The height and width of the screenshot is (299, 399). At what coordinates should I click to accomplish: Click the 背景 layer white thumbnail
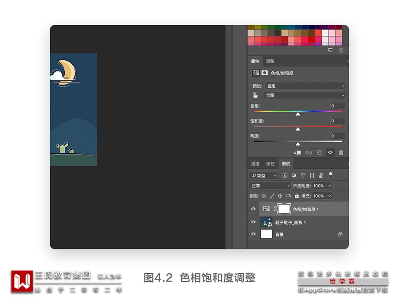266,234
